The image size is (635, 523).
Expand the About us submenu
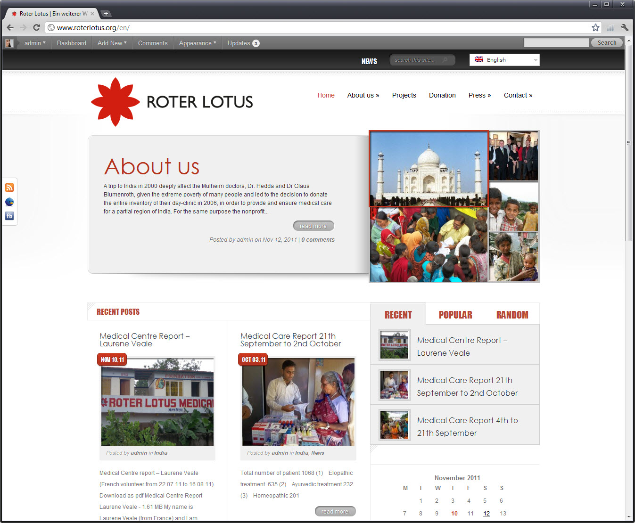(x=363, y=95)
